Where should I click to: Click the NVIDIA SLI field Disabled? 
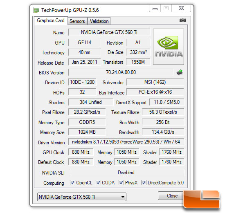[126, 173]
